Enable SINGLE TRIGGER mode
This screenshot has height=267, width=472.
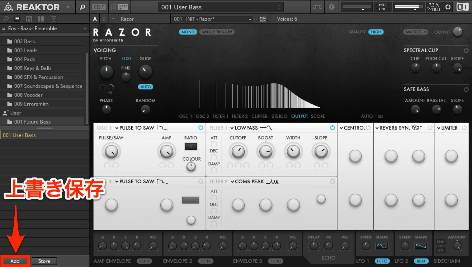point(217,32)
